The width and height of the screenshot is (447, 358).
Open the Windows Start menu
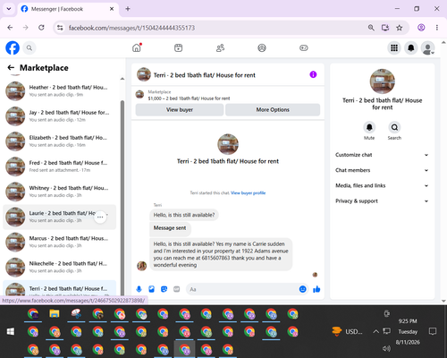click(x=11, y=331)
